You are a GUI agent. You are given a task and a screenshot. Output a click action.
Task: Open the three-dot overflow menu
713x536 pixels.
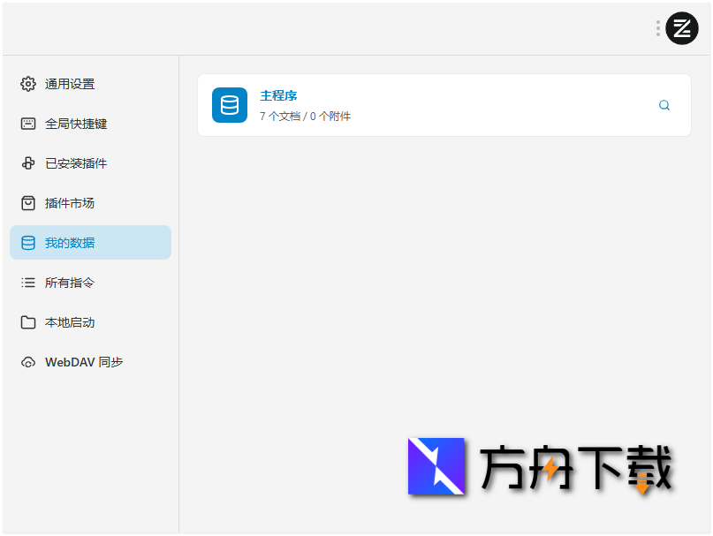656,27
